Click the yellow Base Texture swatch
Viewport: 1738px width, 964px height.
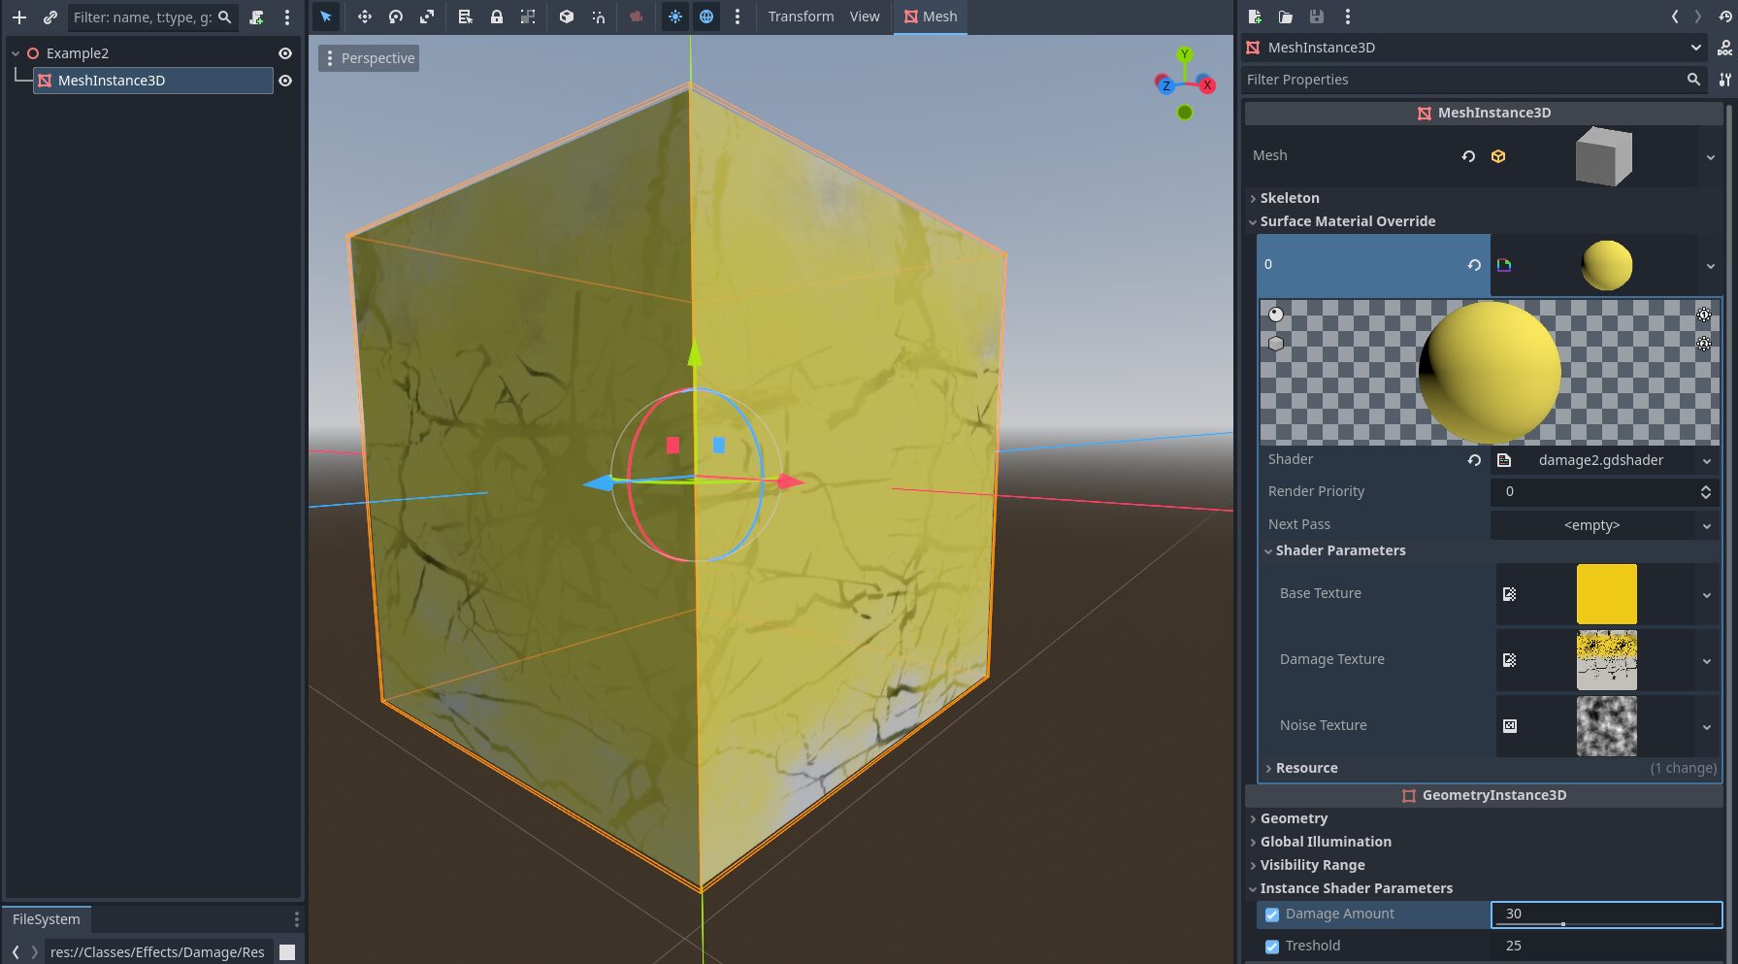tap(1606, 594)
